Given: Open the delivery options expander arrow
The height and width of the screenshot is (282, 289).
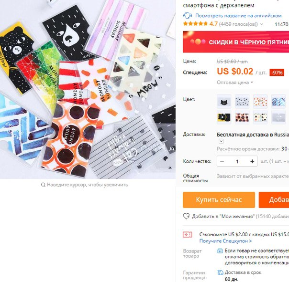Looking at the screenshot, I should point(221,141).
